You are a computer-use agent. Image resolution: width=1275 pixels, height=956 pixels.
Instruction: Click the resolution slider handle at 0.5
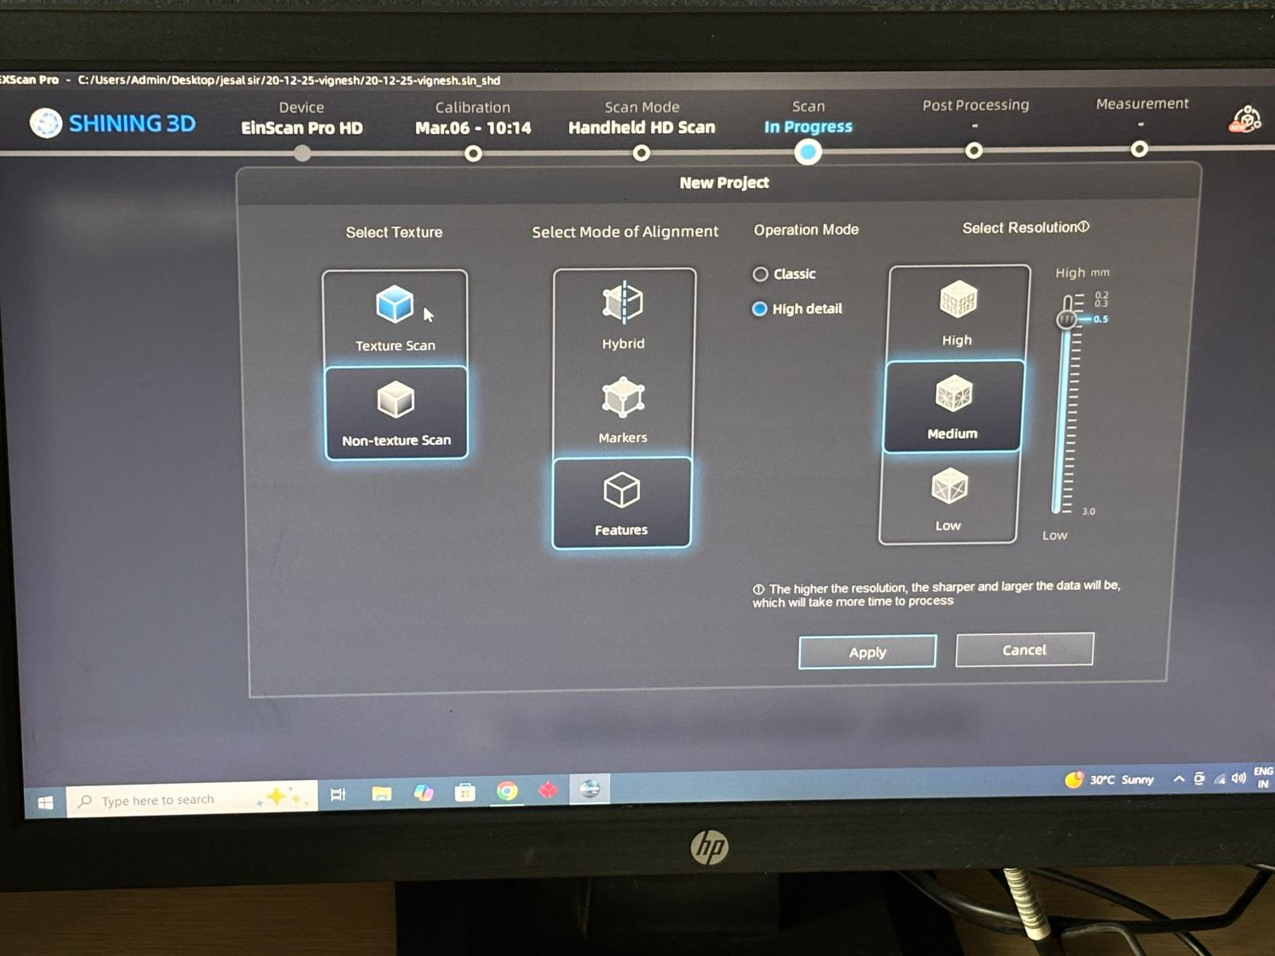(1066, 319)
